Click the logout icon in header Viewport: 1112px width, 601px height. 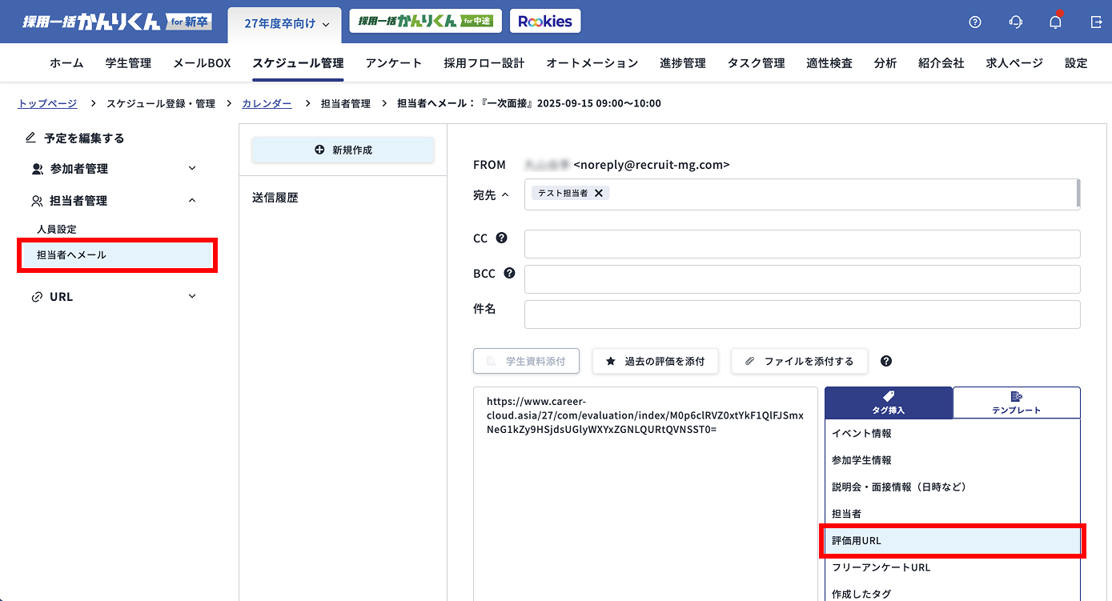[x=1096, y=22]
